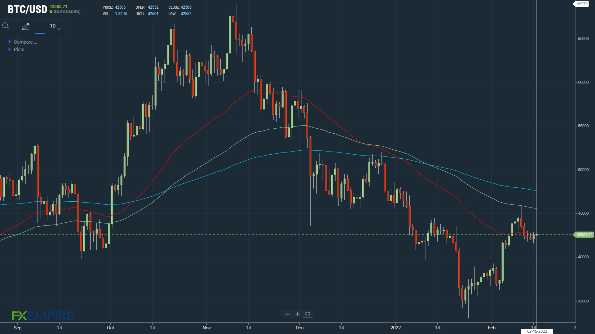Image resolution: width=595 pixels, height=334 pixels.
Task: Zoom out with the minus button
Action: (x=287, y=314)
